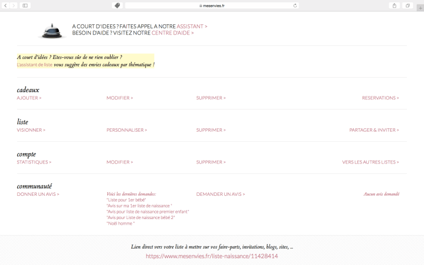Image resolution: width=424 pixels, height=265 pixels.
Task: Reload the page with the refresh icon
Action: pyautogui.click(x=295, y=5)
